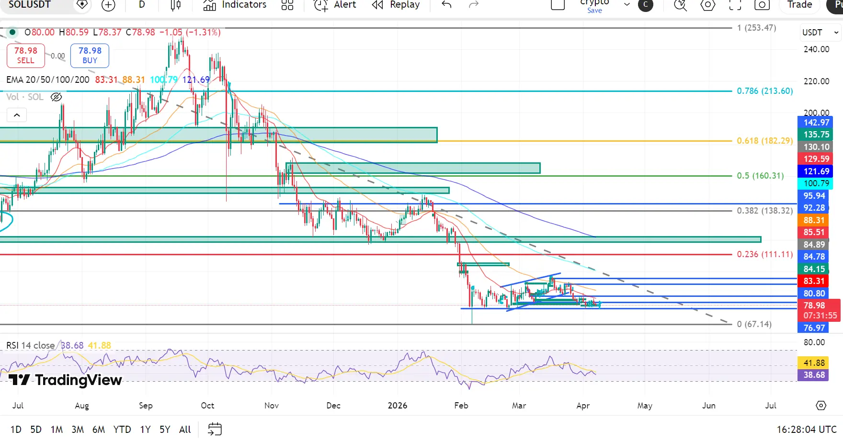843x442 pixels.
Task: Switch to the 1Y time range
Action: point(145,430)
